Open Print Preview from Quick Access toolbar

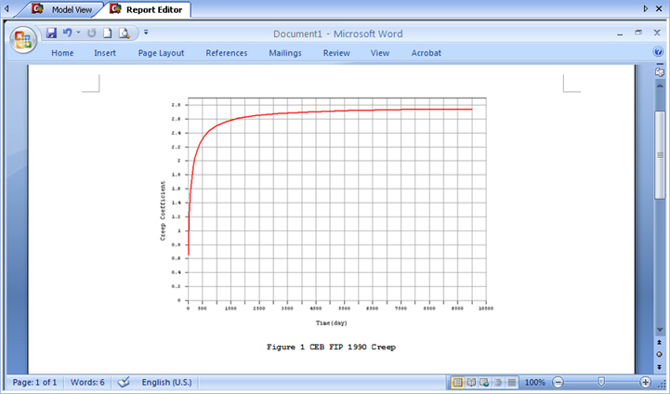click(x=124, y=33)
